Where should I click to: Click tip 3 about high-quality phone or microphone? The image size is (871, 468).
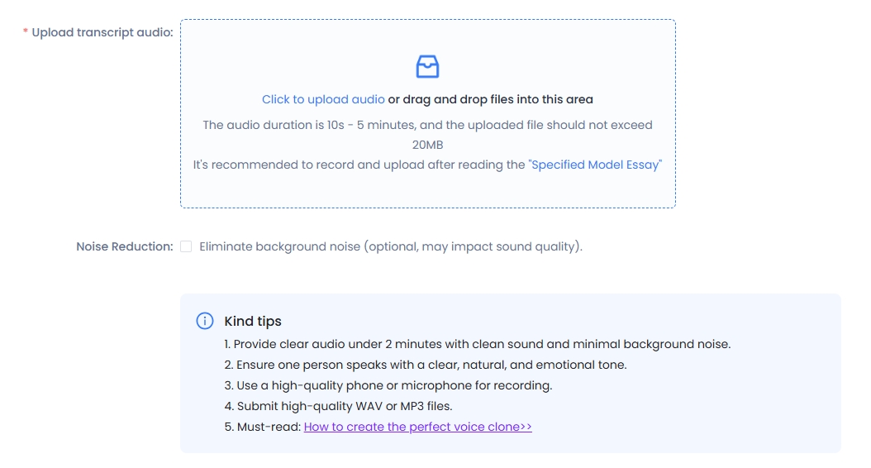click(x=388, y=385)
